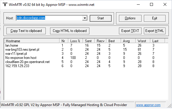The width and height of the screenshot is (172, 109).
Task: Select the No response from host row
Action: pos(86,58)
